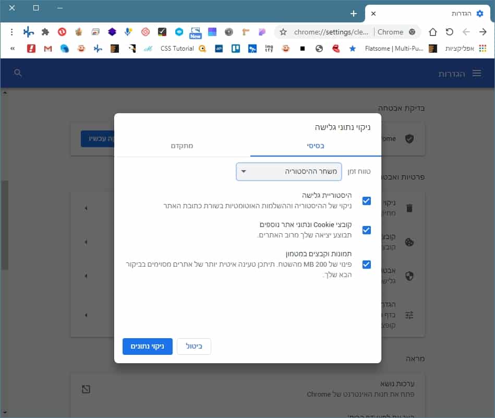Open the AdBlock extension icon
The width and height of the screenshot is (495, 418).
61,32
